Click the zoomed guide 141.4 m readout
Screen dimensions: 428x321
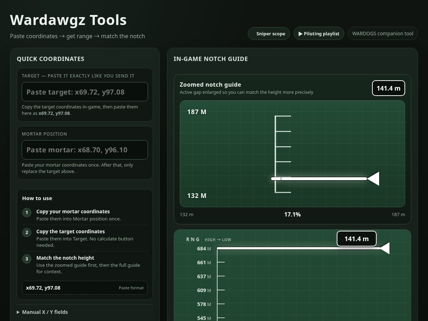coord(388,88)
